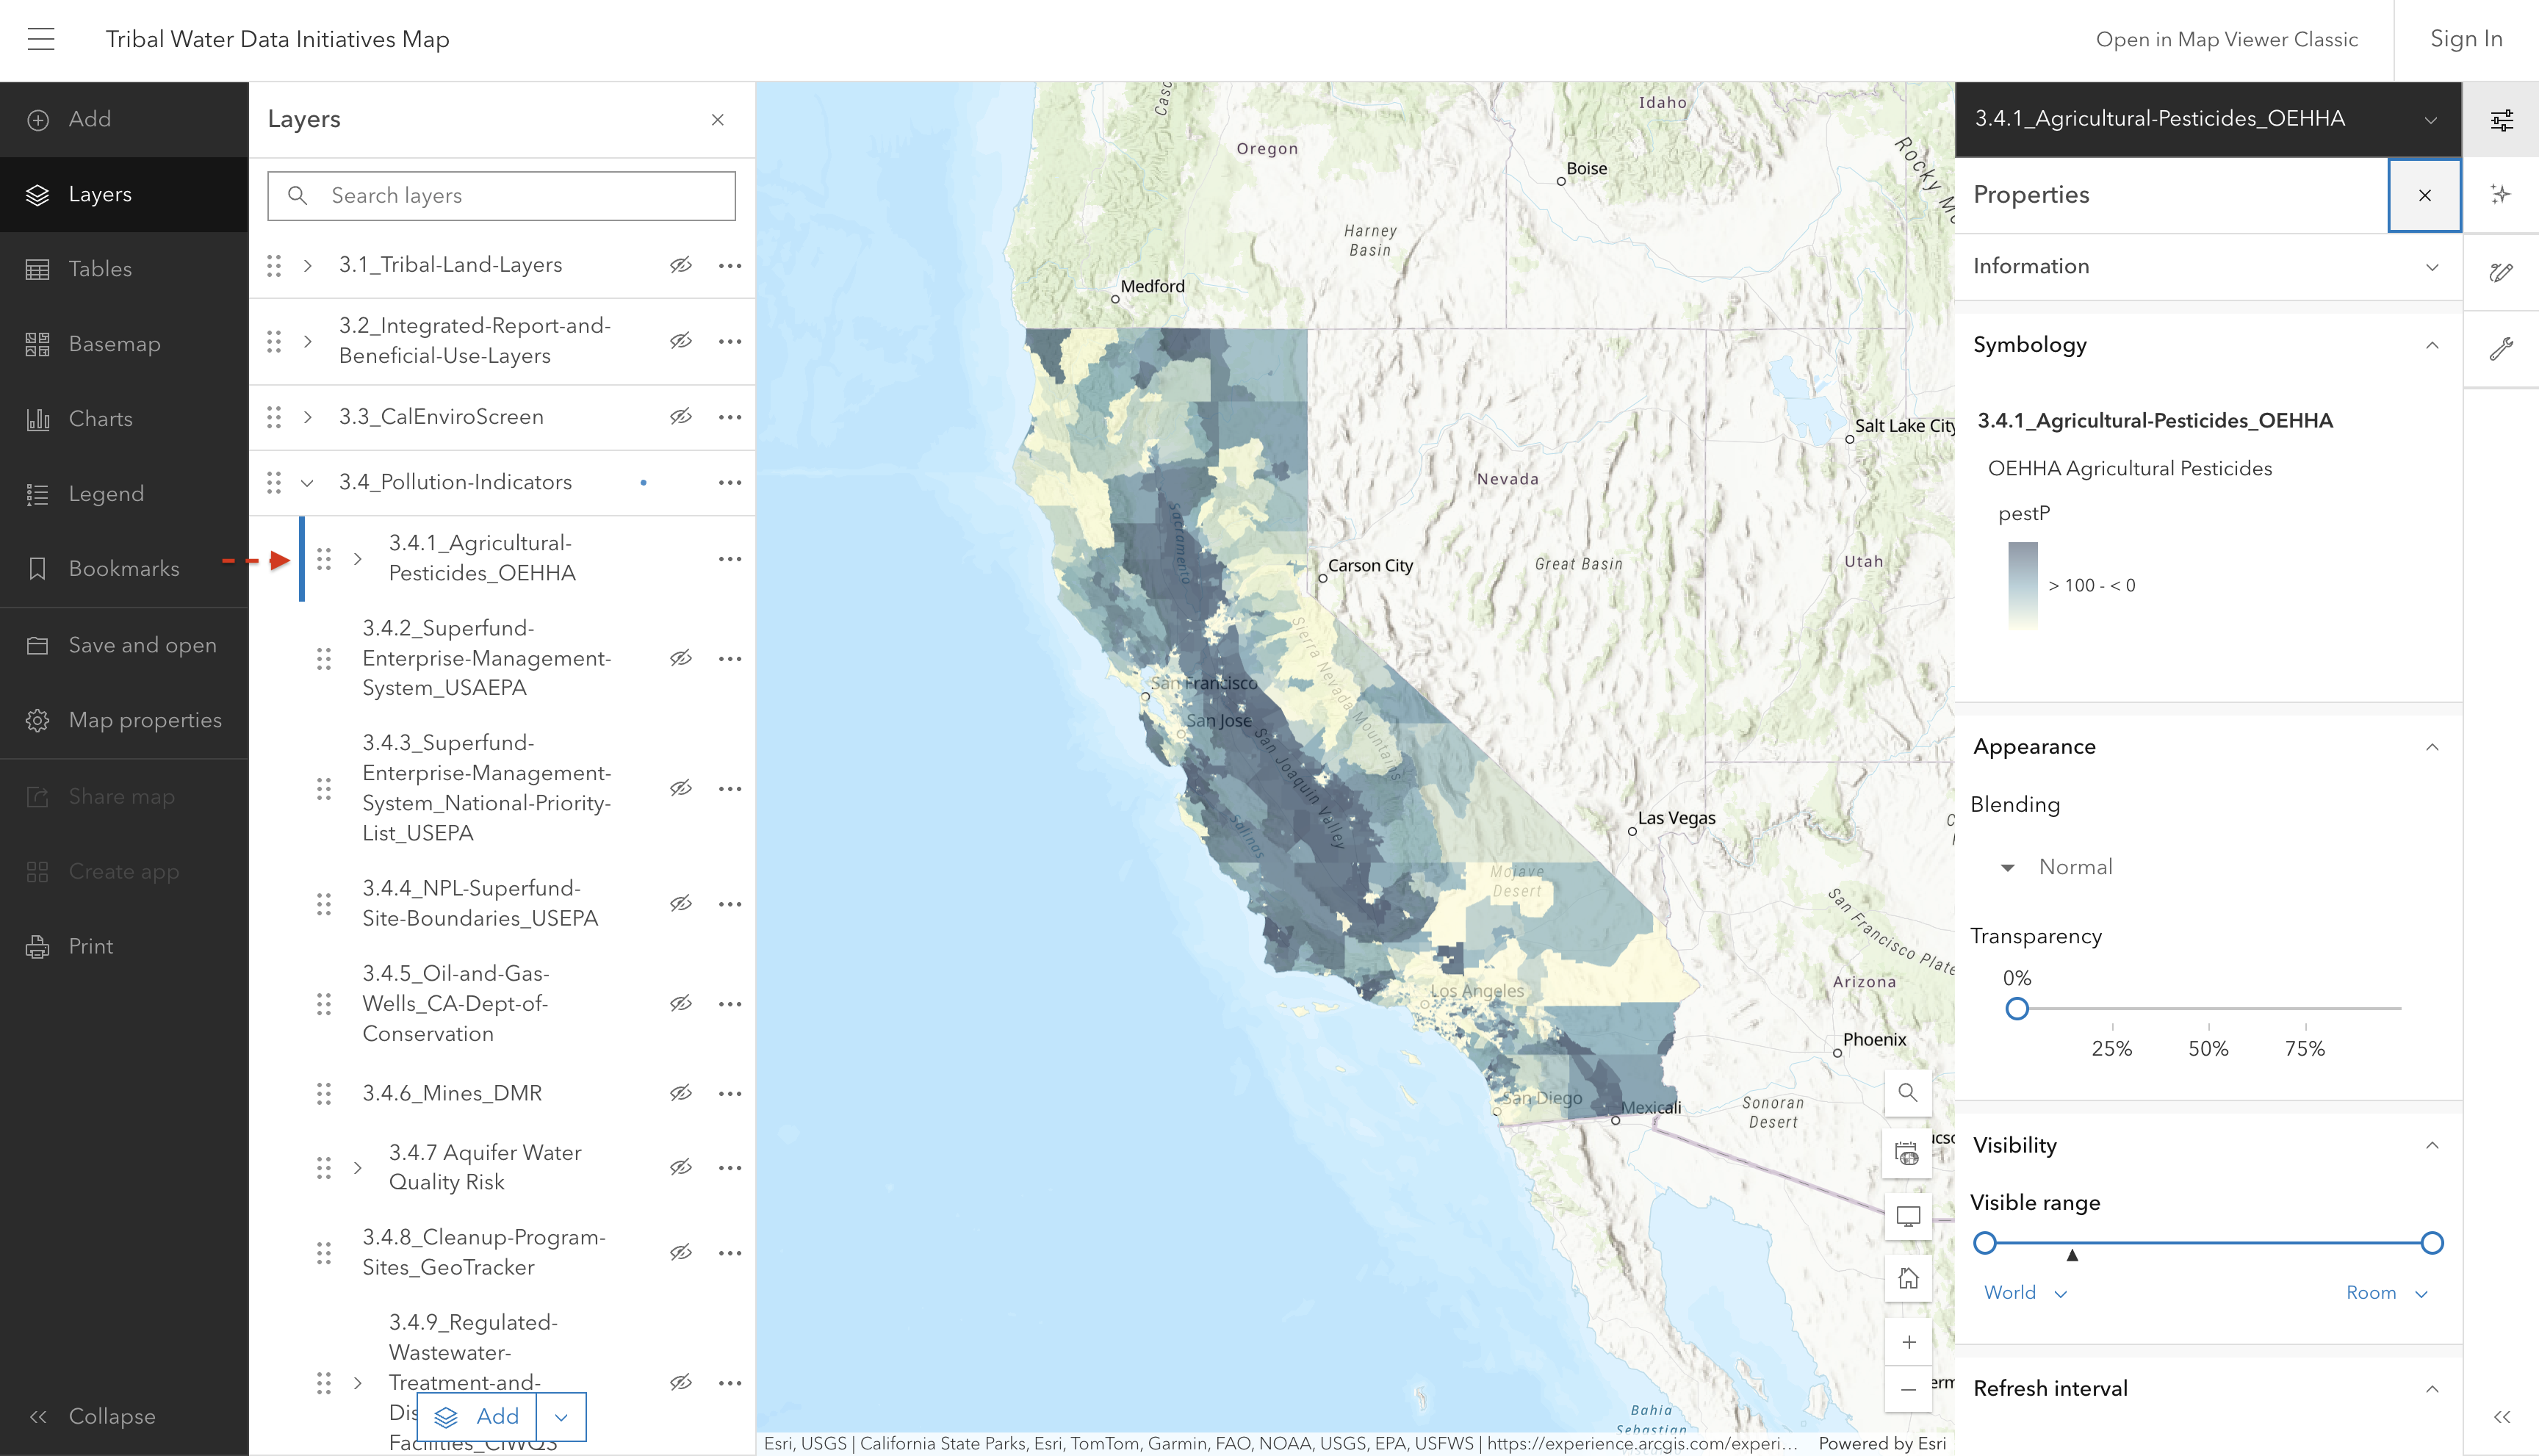Expand the Information section
This screenshot has width=2539, height=1456.
pyautogui.click(x=2207, y=267)
